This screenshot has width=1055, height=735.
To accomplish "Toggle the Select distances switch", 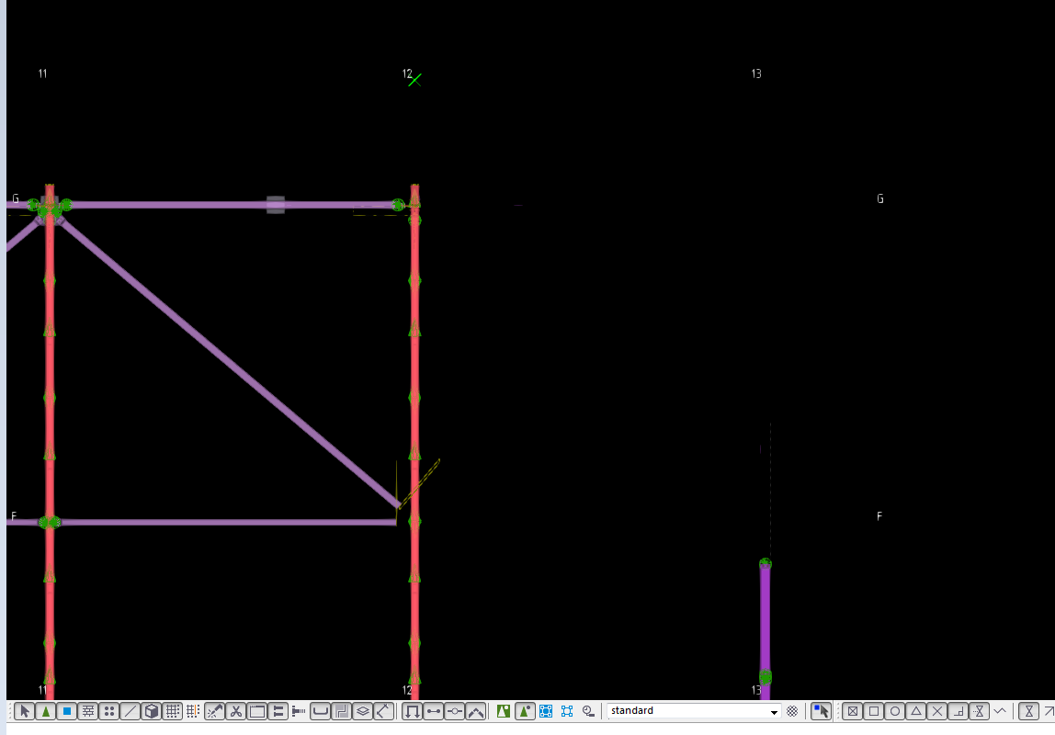I will pos(384,711).
